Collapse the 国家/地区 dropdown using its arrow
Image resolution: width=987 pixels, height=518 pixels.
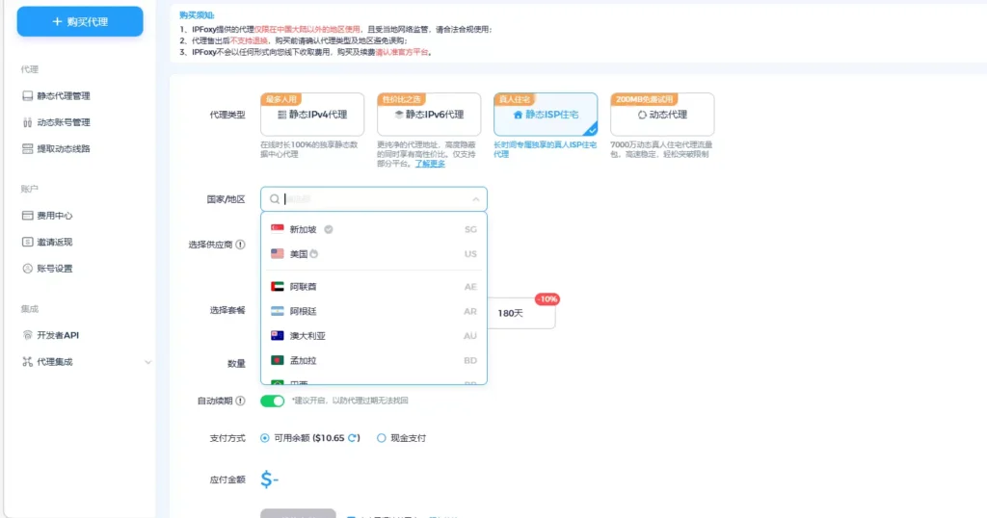[475, 199]
